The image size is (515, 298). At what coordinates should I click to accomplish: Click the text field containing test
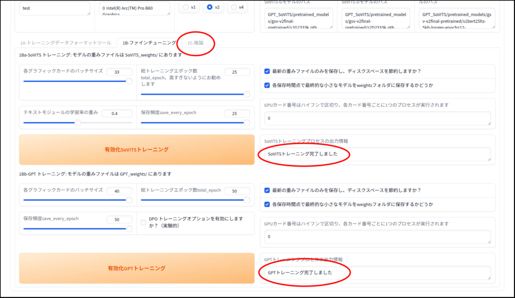(55, 9)
